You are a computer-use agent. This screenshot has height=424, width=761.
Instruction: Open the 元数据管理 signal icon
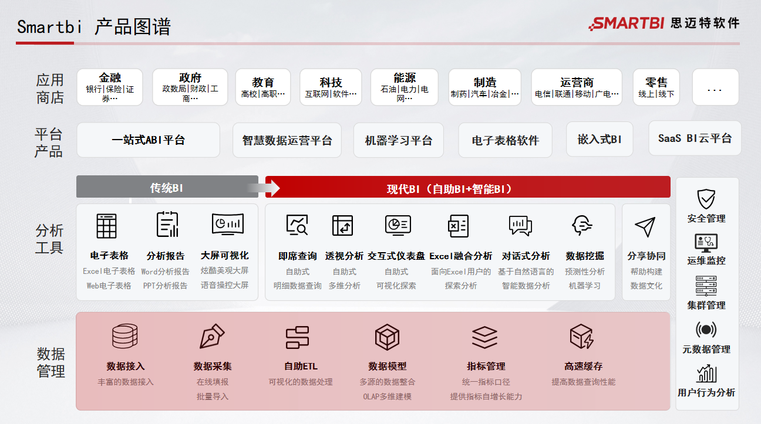pyautogui.click(x=706, y=330)
